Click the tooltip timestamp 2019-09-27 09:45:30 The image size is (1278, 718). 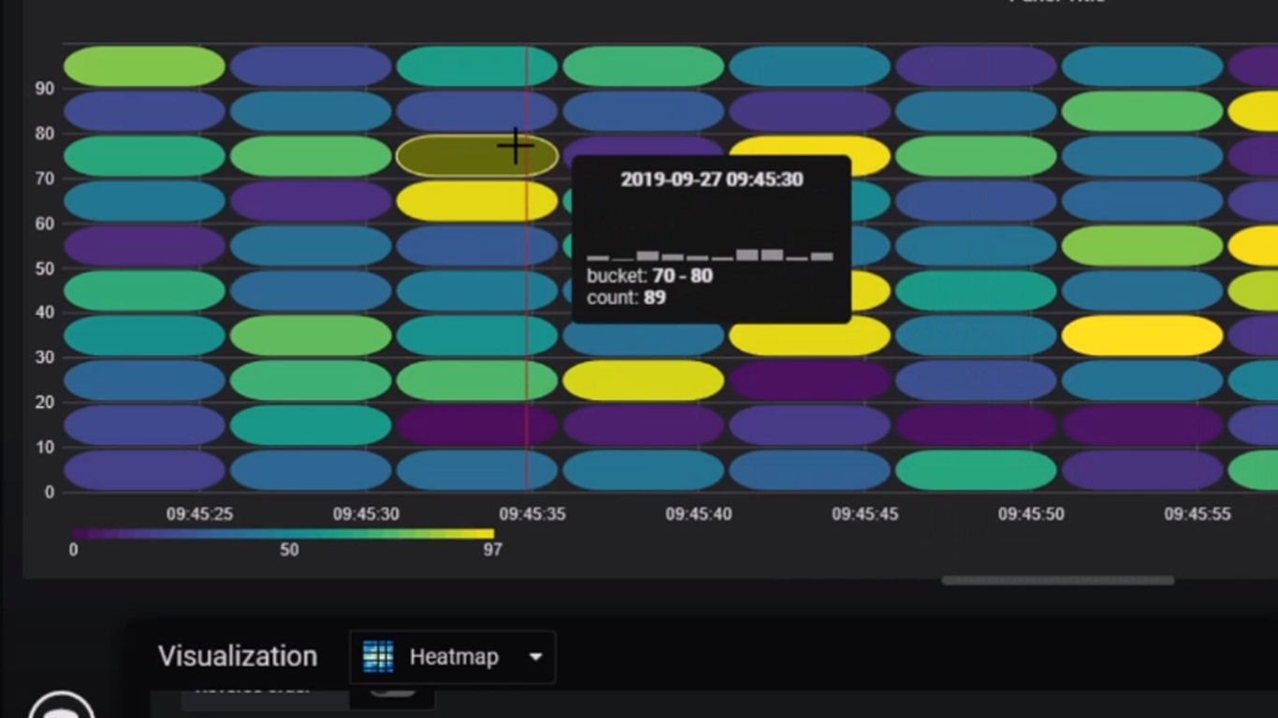coord(711,179)
